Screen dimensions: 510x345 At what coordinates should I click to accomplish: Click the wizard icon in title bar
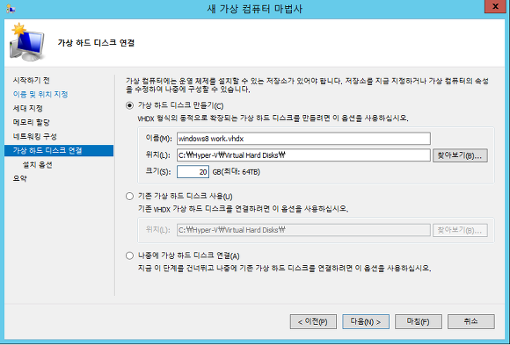point(11,9)
